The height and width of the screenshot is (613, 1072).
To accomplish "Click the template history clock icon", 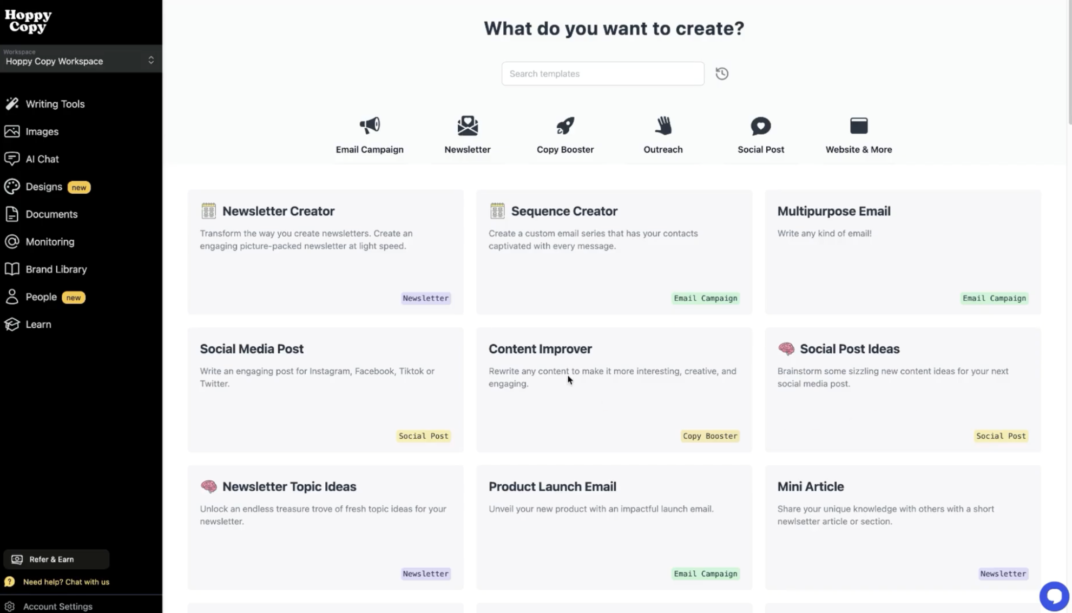I will pyautogui.click(x=722, y=74).
